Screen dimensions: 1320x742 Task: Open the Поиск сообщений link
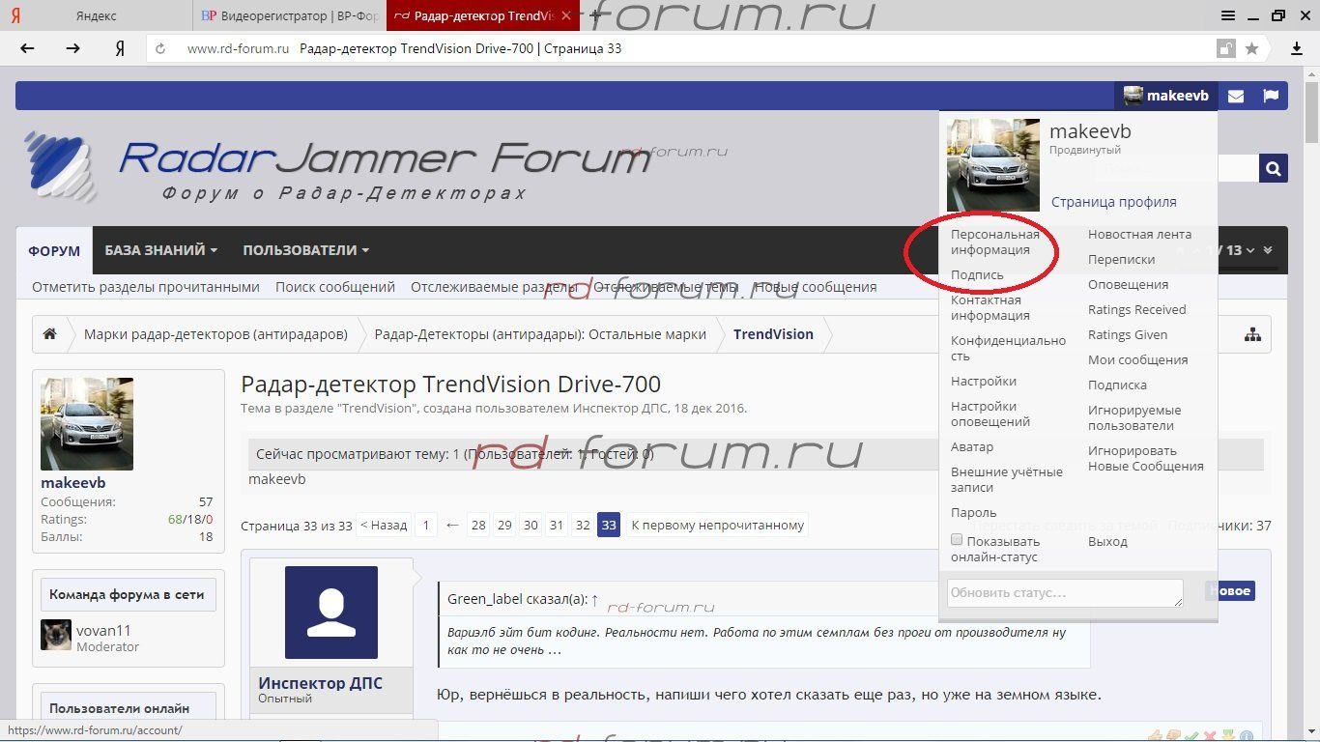(x=335, y=287)
